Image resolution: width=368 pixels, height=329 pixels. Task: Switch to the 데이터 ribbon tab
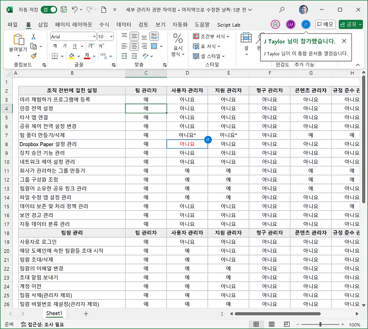pos(124,25)
